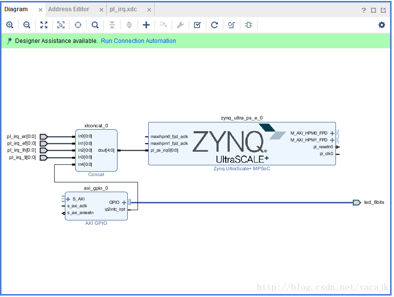The image size is (394, 297).
Task: Click the Validate Design checkmark icon
Action: click(x=197, y=25)
